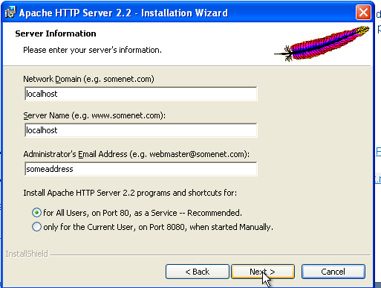Go back with the '< Back' button
Image resolution: width=381 pixels, height=288 pixels.
tap(198, 272)
